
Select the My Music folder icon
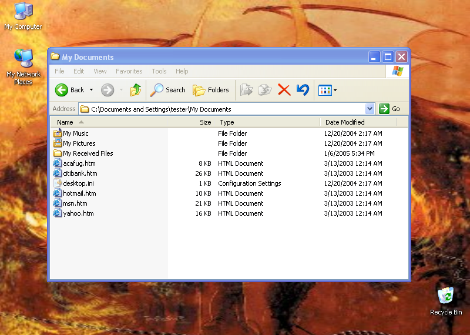click(57, 133)
